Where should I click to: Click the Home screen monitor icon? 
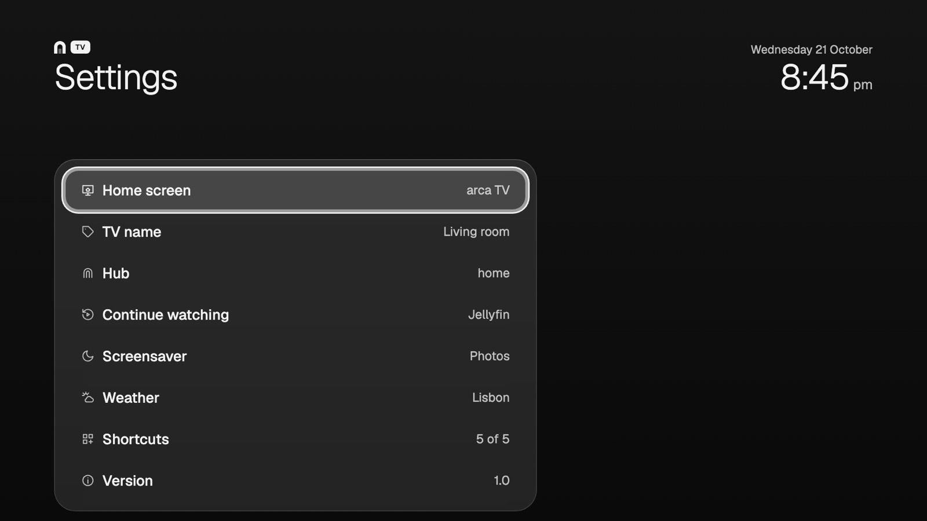coord(87,190)
